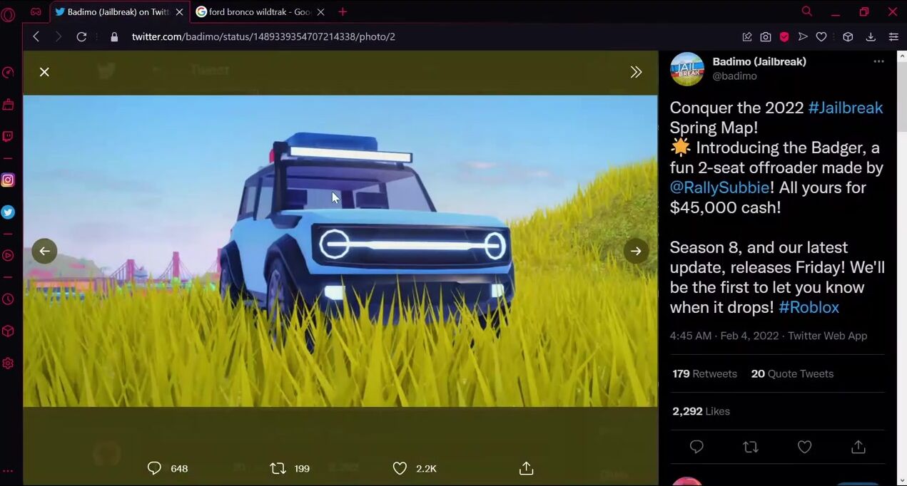
Task: Share the tweet below the photo
Action: click(x=526, y=468)
